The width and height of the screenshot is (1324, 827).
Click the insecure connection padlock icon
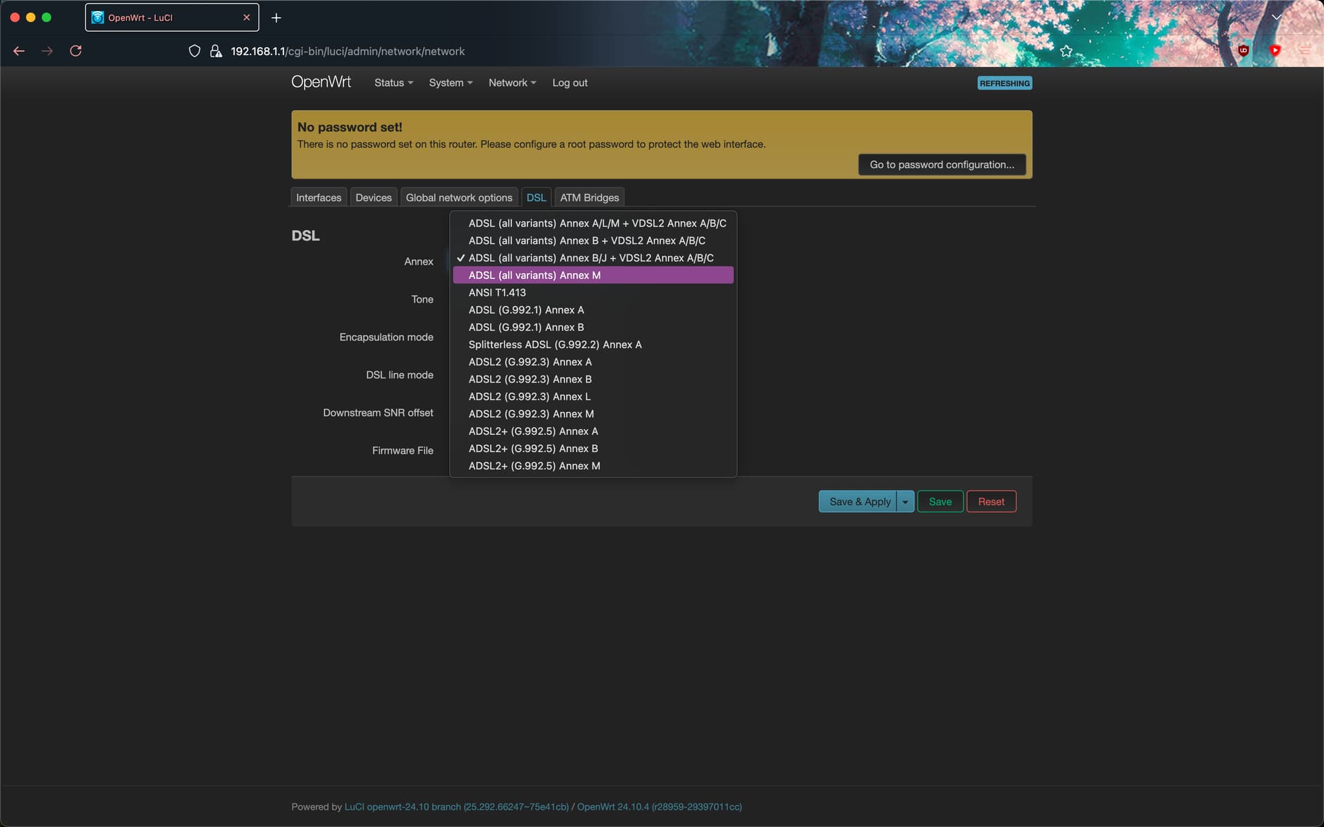click(216, 51)
